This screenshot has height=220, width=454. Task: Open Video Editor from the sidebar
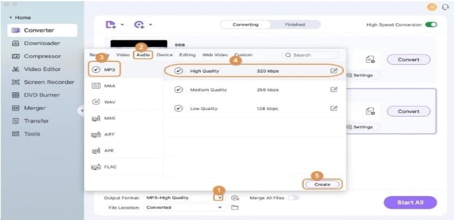[x=42, y=69]
